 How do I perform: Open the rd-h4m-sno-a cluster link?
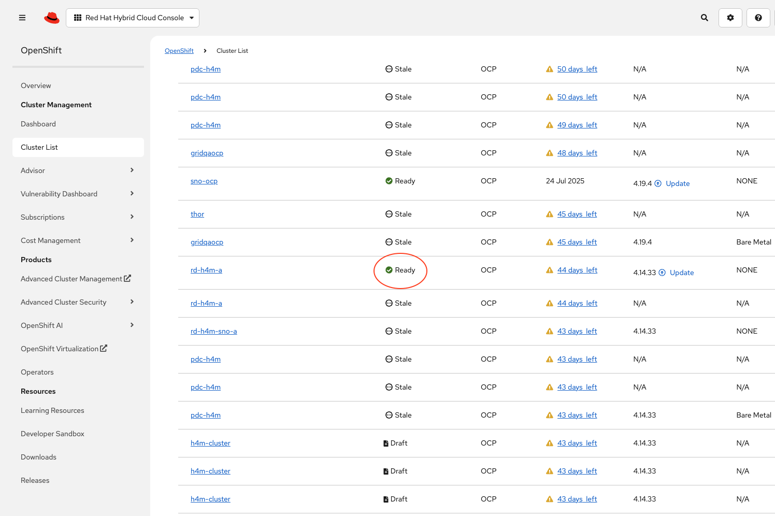213,331
